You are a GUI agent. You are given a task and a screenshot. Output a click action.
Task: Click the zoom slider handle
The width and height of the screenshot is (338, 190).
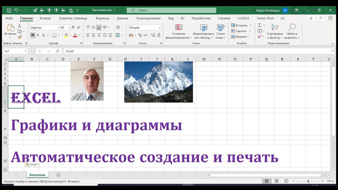click(308, 181)
